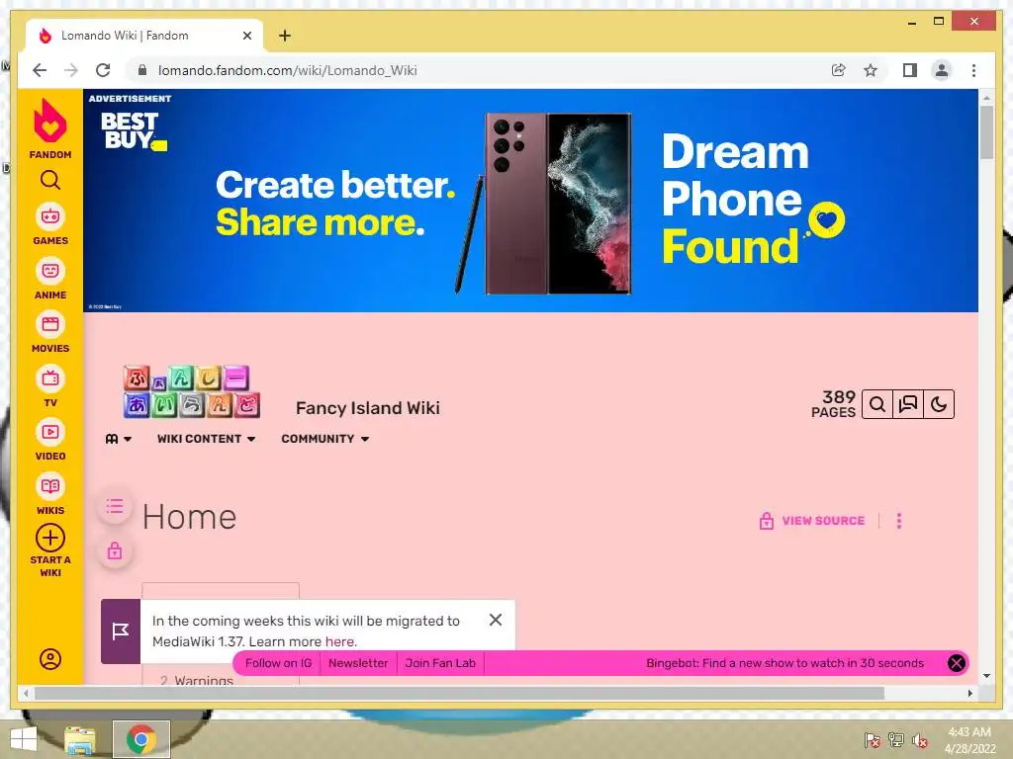Expand Wiki Content menu
This screenshot has height=759, width=1013.
click(206, 439)
